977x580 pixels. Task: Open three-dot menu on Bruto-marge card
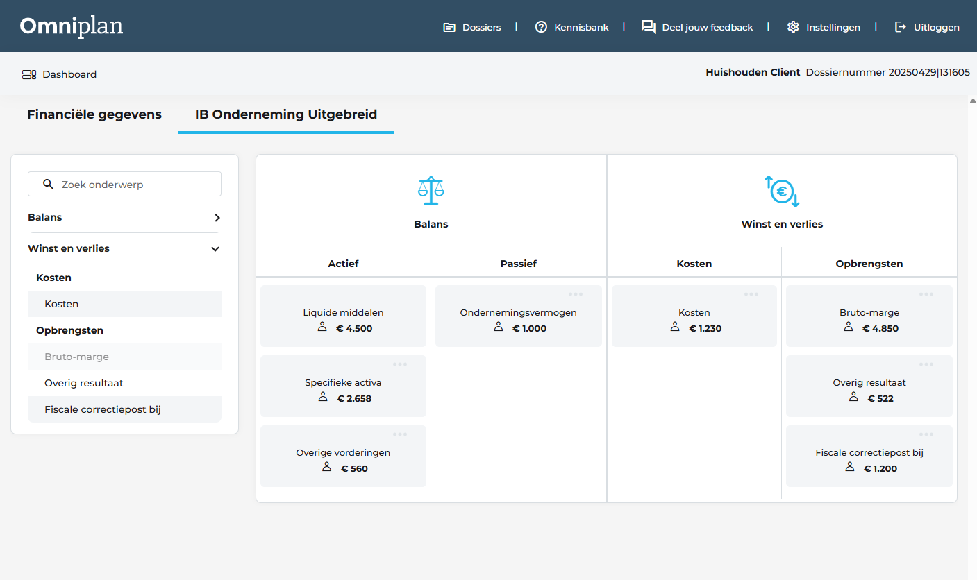point(926,294)
